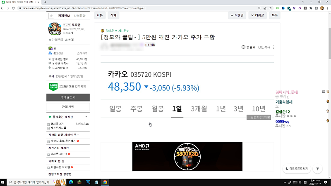Viewport: 331px width, 186px height.
Task: Click the purple V extension icon
Action: coord(294,8)
